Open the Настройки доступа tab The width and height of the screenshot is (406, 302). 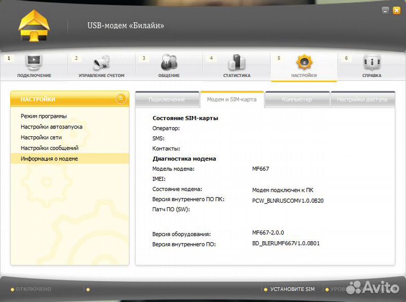(363, 100)
